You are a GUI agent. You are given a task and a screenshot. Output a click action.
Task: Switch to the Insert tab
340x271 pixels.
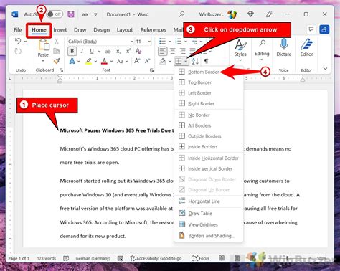click(x=60, y=30)
